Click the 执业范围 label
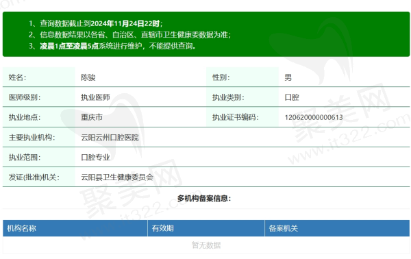Viewport: 411px width, 259px height. (x=25, y=158)
